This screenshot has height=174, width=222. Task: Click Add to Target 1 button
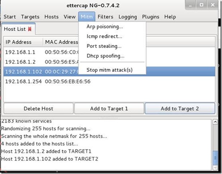tap(109, 109)
